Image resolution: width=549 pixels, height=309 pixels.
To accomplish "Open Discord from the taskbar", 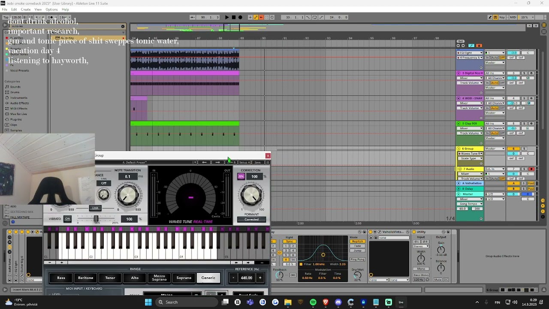I will coord(338,302).
